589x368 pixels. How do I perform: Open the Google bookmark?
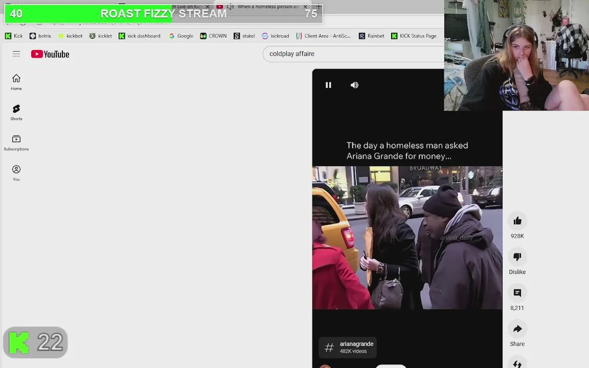[x=181, y=36]
